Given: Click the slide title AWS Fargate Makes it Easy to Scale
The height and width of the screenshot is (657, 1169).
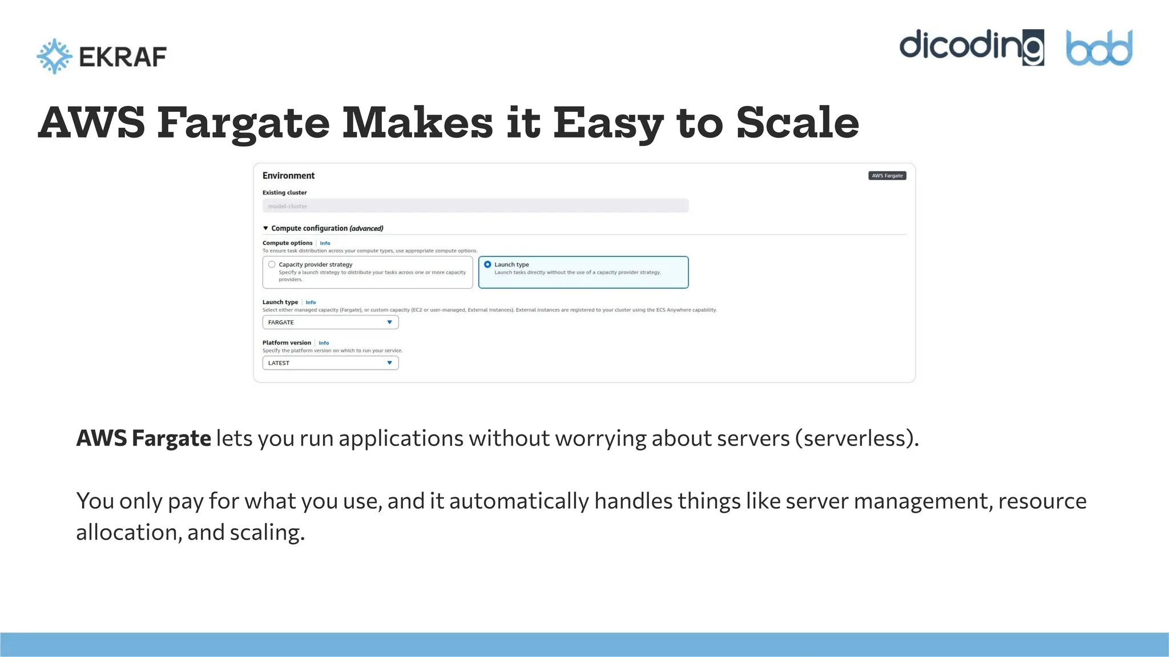Looking at the screenshot, I should coord(448,123).
